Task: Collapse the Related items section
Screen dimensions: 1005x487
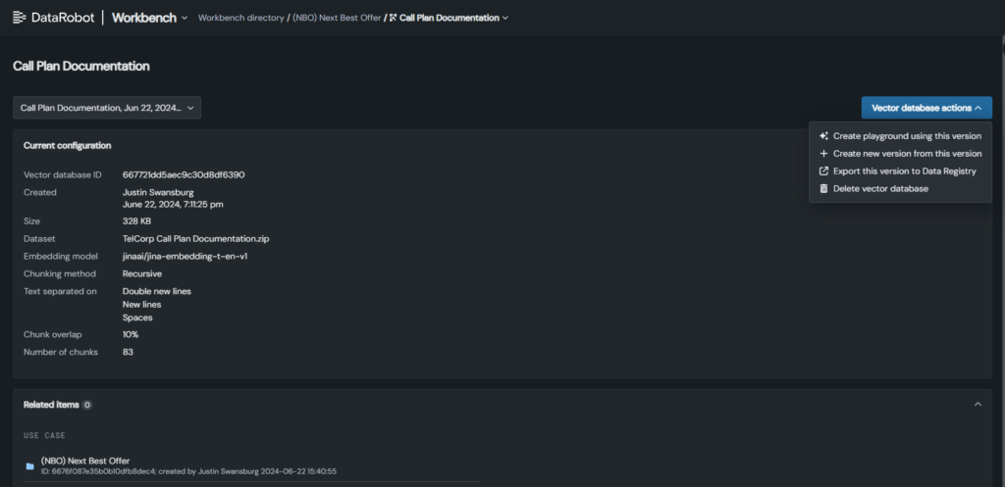Action: 978,405
